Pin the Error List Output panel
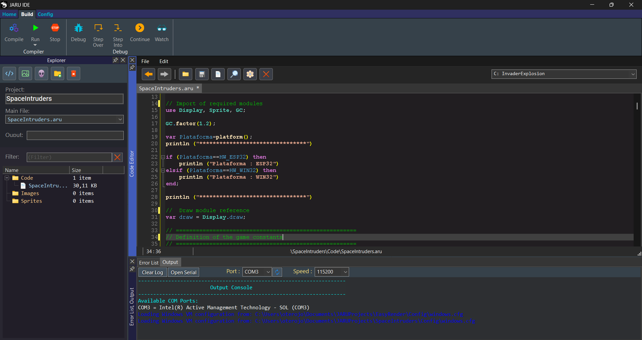This screenshot has height=340, width=642. (132, 269)
